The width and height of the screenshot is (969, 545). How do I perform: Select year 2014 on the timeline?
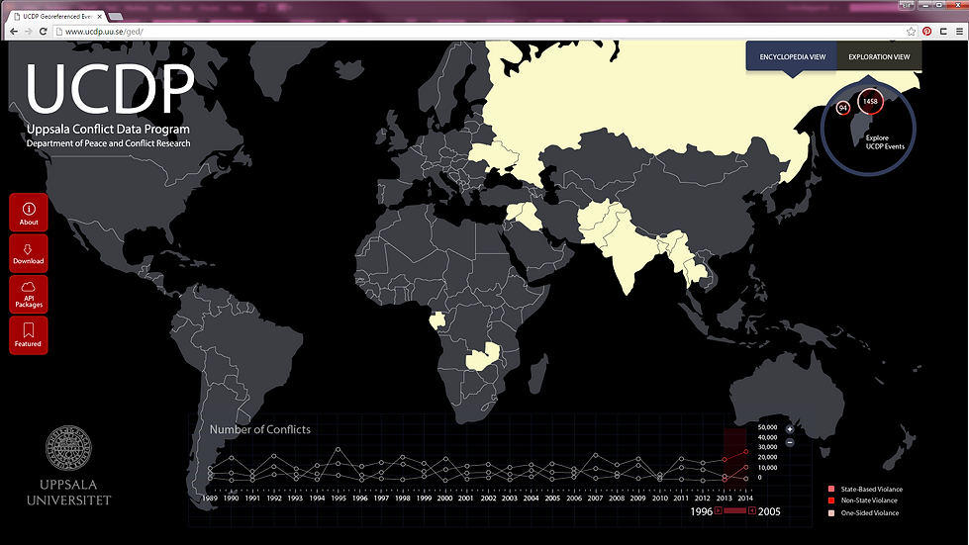pyautogui.click(x=745, y=499)
